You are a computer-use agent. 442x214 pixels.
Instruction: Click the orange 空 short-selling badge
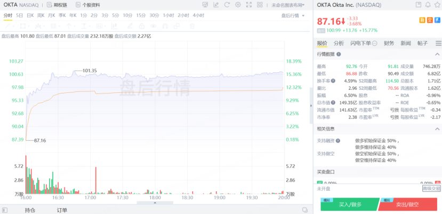click(x=430, y=20)
